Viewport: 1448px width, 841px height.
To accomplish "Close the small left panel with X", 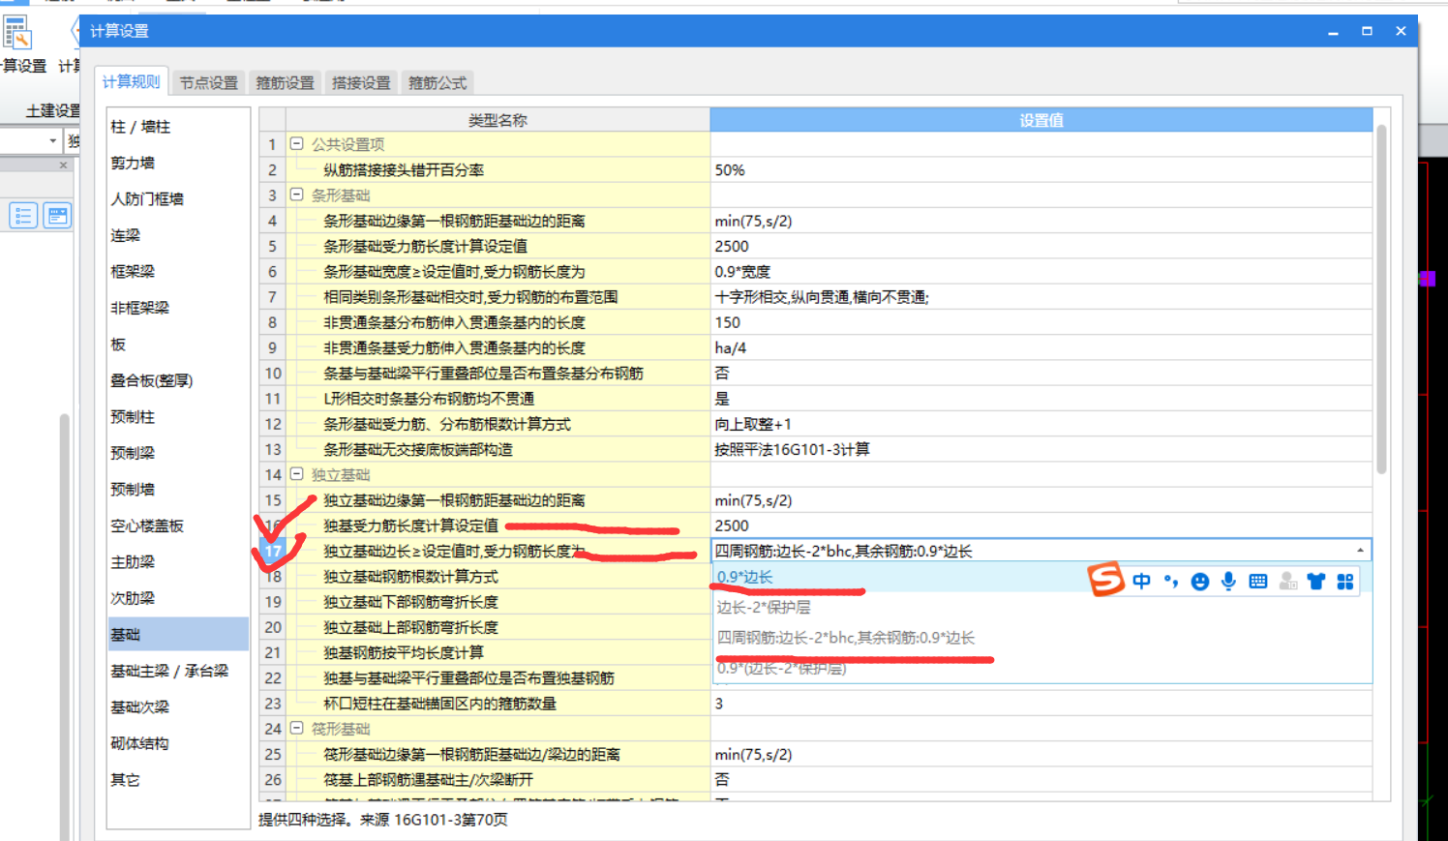I will tap(63, 165).
